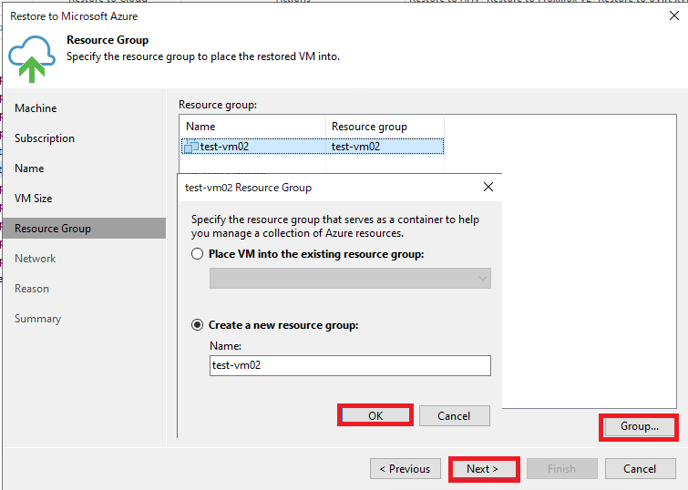This screenshot has width=688, height=490.
Task: Select test-vm02 in the Name column
Action: click(224, 147)
